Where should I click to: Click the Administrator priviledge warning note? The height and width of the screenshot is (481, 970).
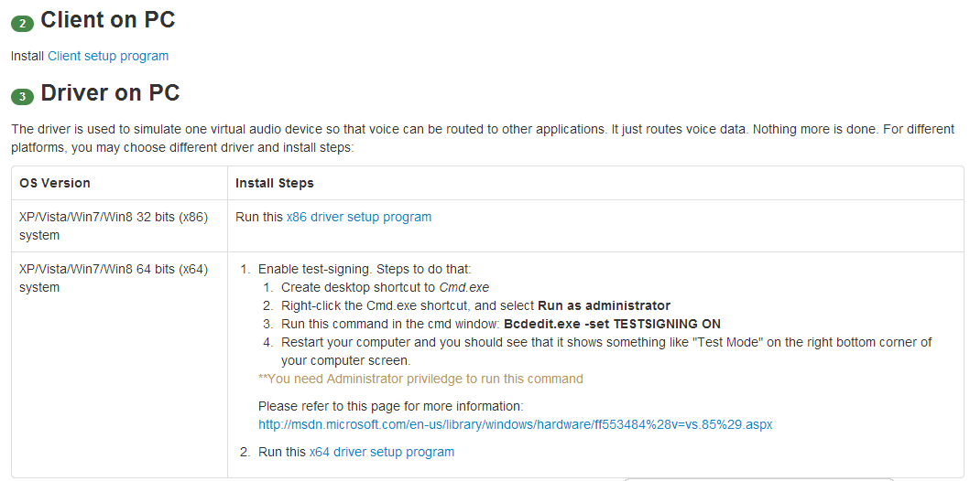click(x=420, y=379)
